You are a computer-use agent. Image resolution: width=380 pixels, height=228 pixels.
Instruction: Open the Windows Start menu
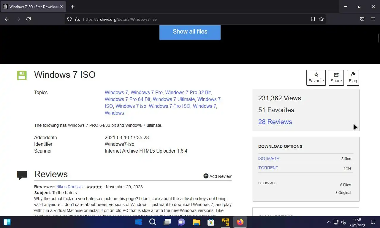(138, 222)
